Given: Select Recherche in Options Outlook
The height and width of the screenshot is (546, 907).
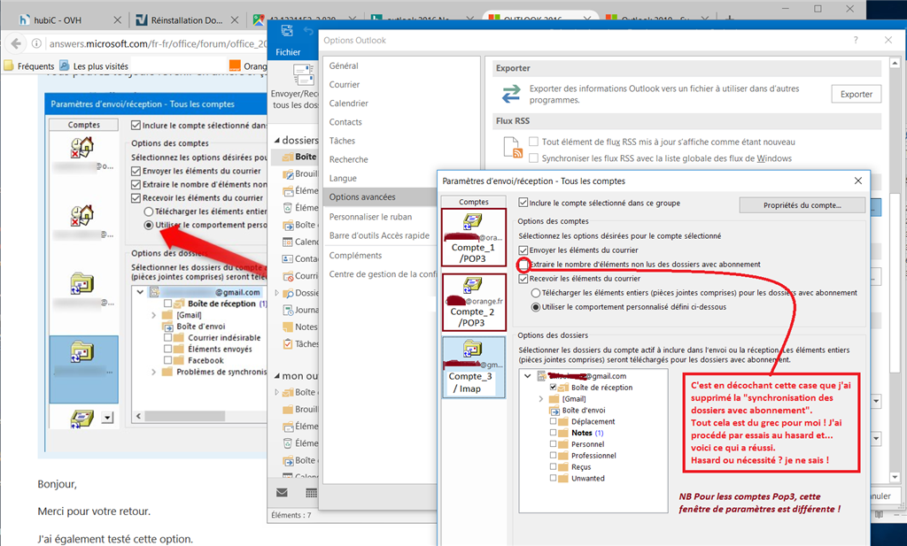Looking at the screenshot, I should pyautogui.click(x=349, y=159).
